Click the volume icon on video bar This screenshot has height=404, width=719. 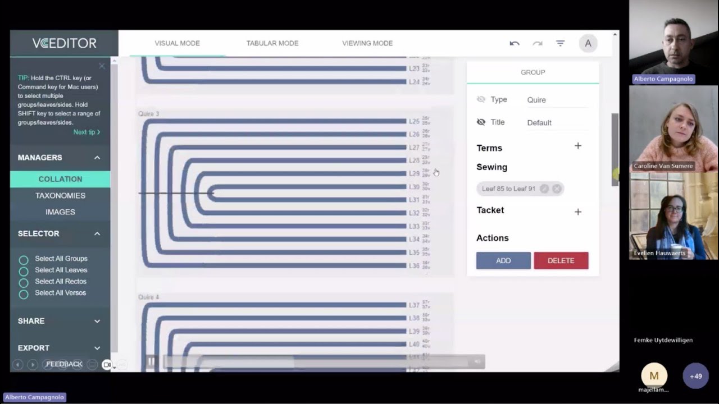click(477, 362)
